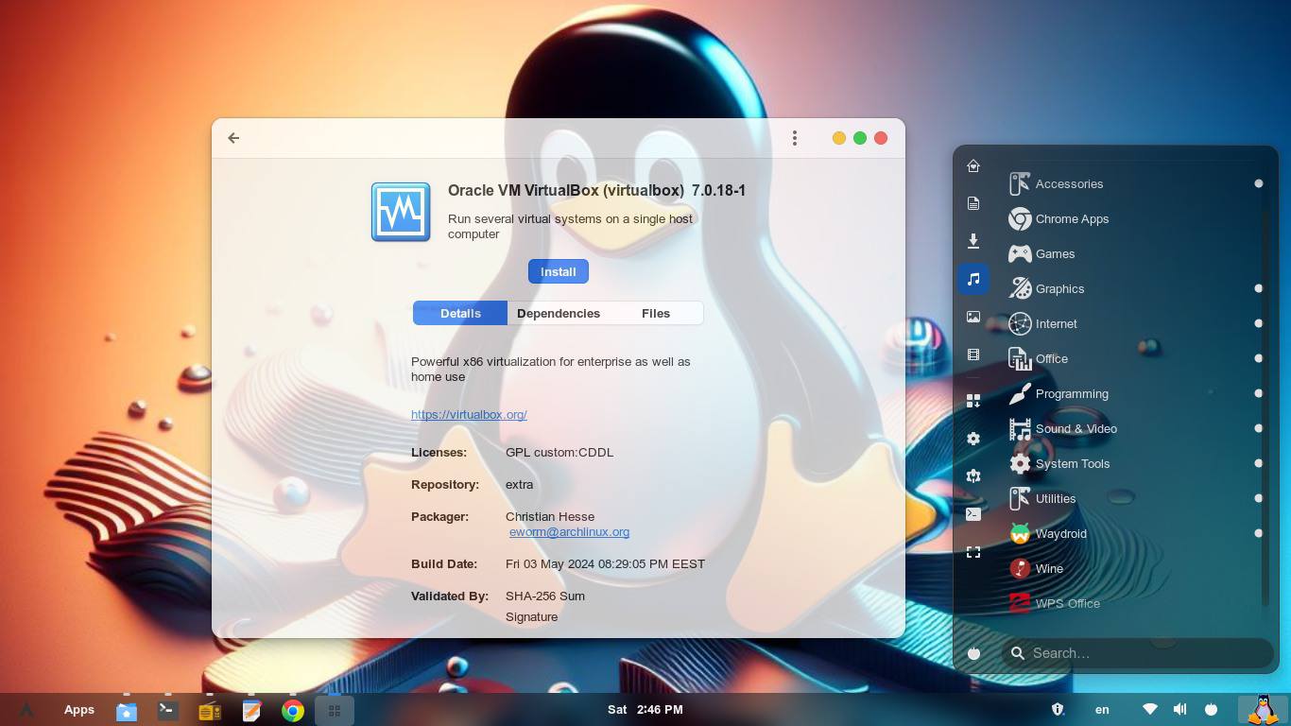Open the https://virtualbox.org/ link
This screenshot has width=1291, height=726.
(x=469, y=414)
